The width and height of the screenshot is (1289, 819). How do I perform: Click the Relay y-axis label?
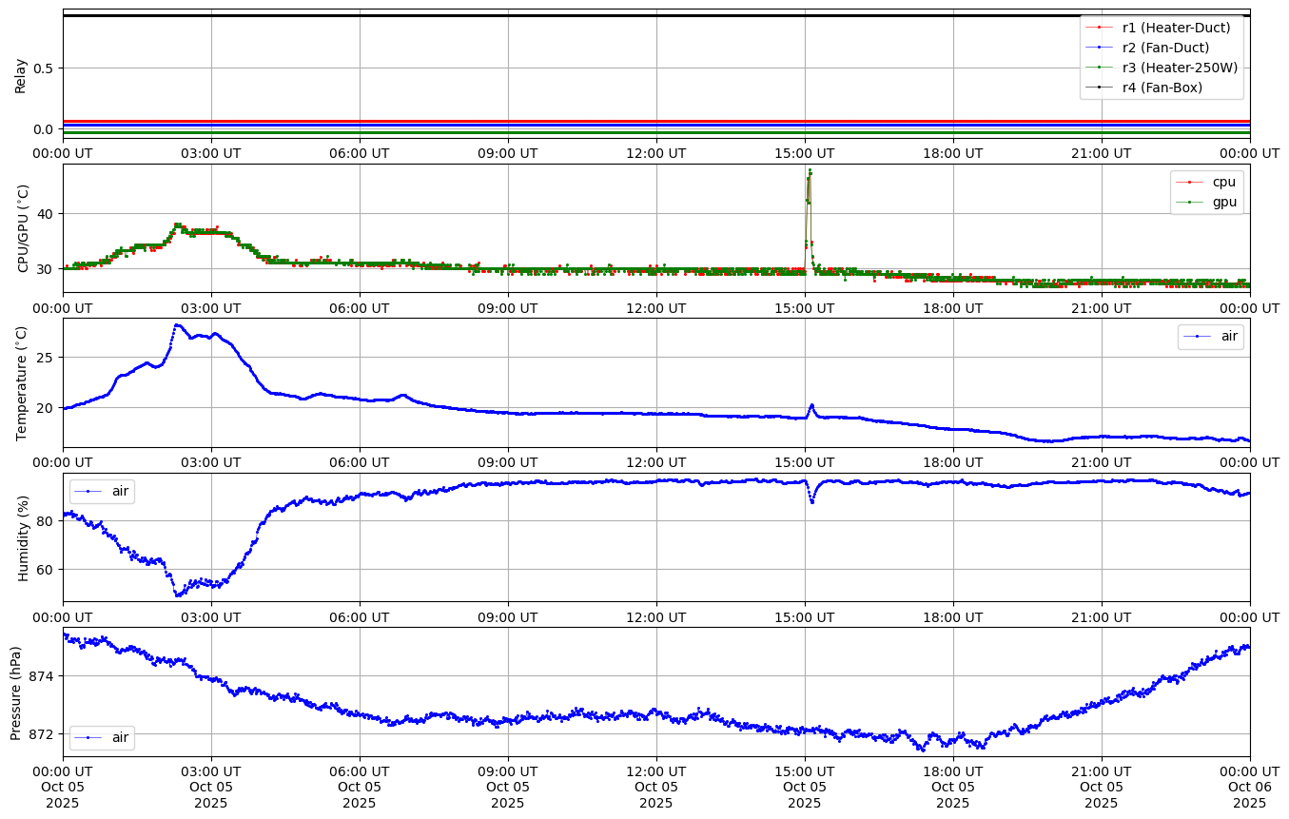click(x=20, y=74)
